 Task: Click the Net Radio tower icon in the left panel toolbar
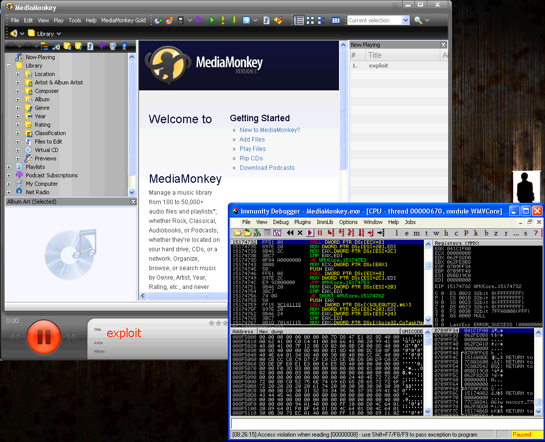[124, 46]
